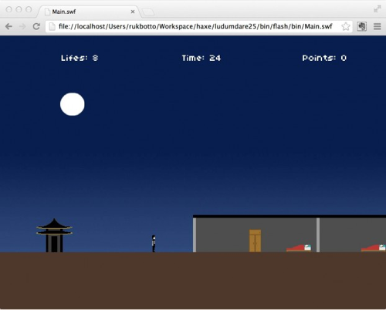Click the white moon in sky
Screen dimensions: 386x310
(73, 104)
